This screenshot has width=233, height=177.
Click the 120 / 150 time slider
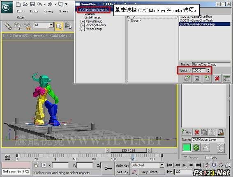point(128,150)
